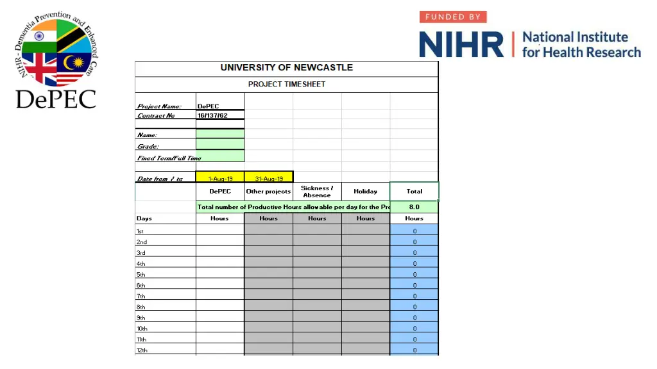The width and height of the screenshot is (657, 369).
Task: Select the blue Total cell for the 2nd
Action: click(414, 240)
